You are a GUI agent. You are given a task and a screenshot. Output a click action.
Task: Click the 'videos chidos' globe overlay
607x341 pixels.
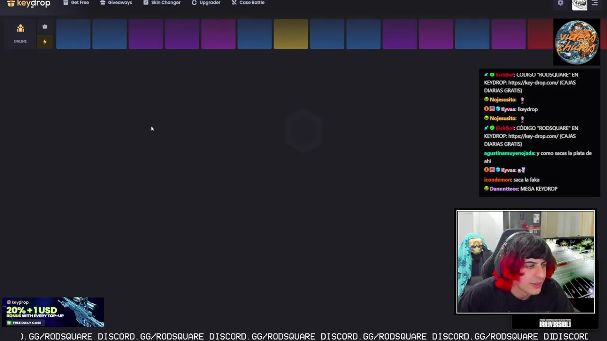[x=577, y=42]
